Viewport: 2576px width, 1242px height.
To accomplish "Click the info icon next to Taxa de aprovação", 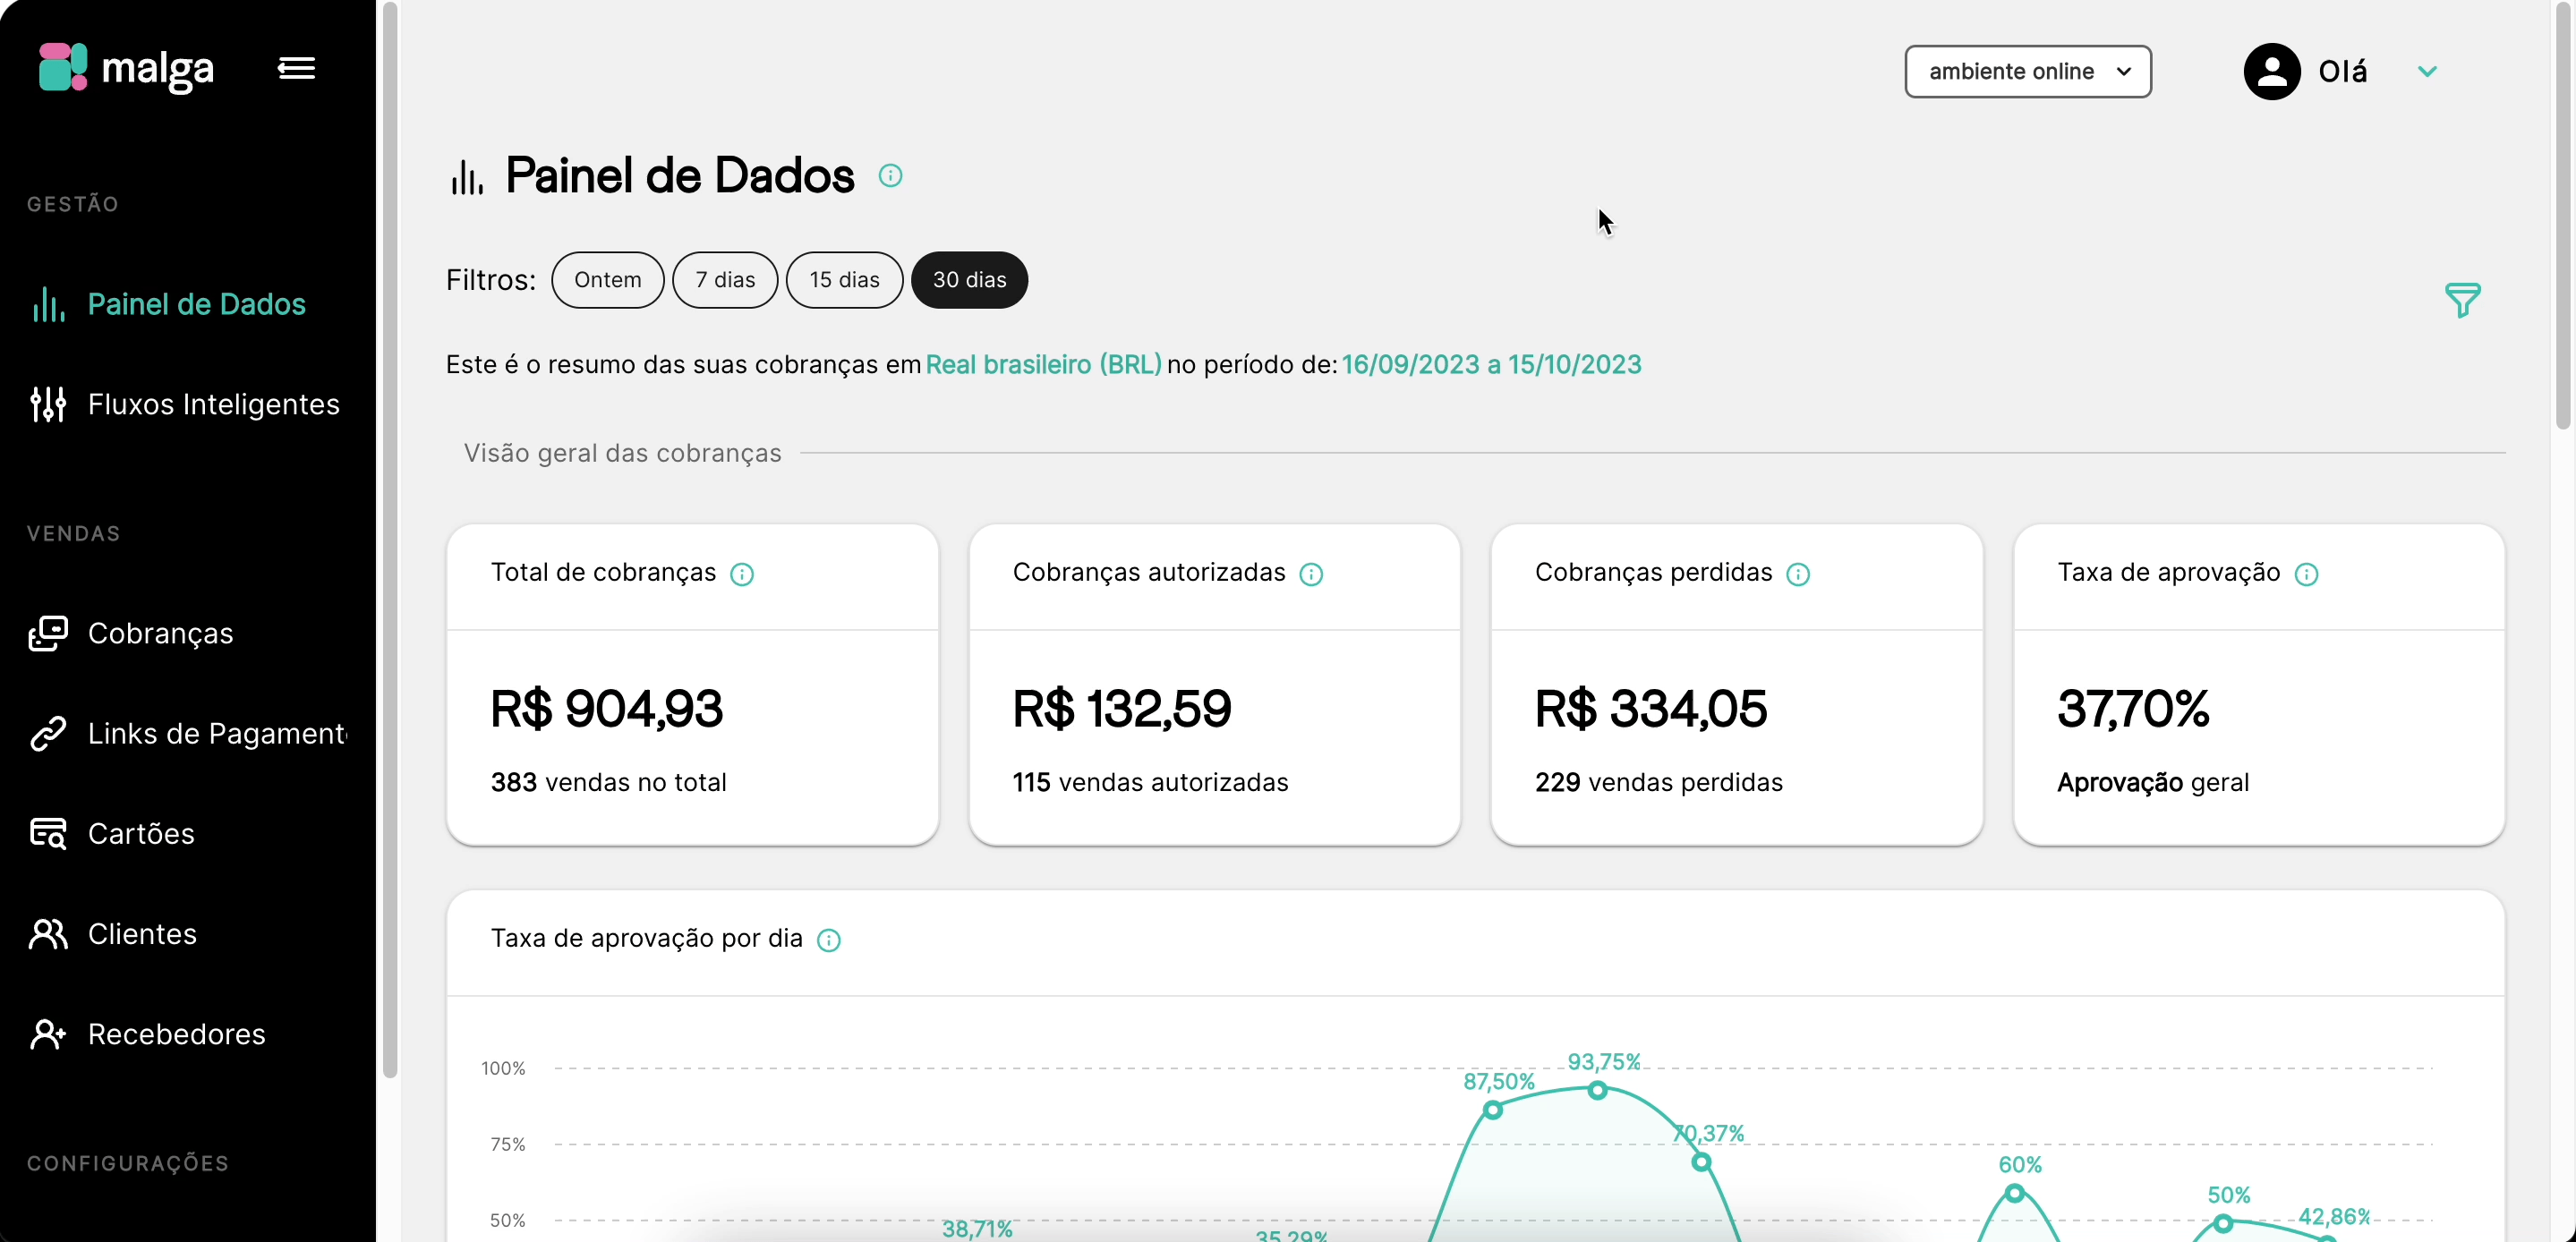I will pos(2306,574).
